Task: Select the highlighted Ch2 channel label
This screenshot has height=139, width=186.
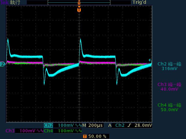Action: (48, 125)
